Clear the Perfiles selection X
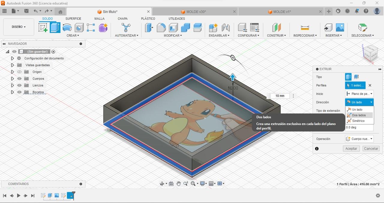 click(x=370, y=85)
